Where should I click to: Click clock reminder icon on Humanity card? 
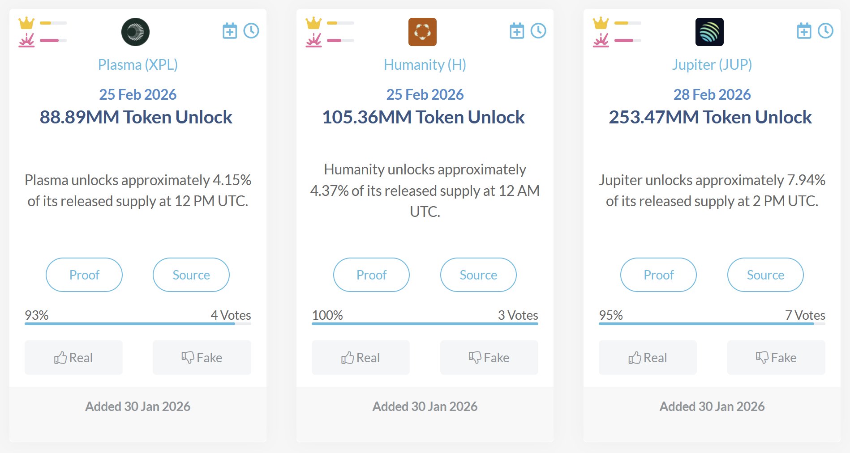[x=538, y=31]
